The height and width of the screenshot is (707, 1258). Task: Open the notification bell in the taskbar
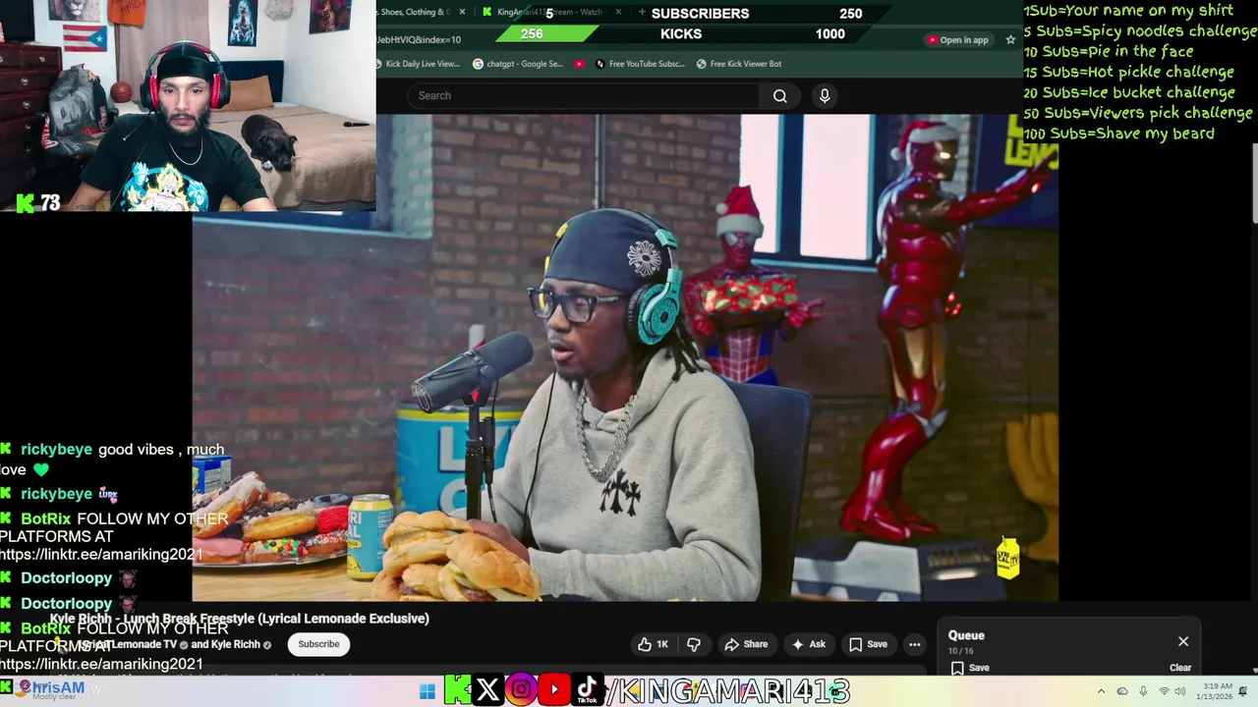click(x=1244, y=691)
